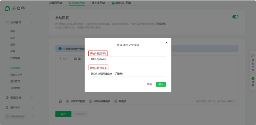Select the 图片 editor tab
Image resolution: width=256 pixels, height=125 pixels.
[x=78, y=59]
